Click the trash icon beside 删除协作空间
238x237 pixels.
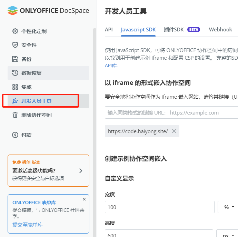click(x=15, y=115)
